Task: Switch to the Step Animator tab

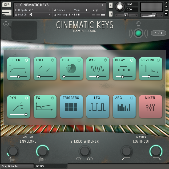Action: (x=17, y=166)
